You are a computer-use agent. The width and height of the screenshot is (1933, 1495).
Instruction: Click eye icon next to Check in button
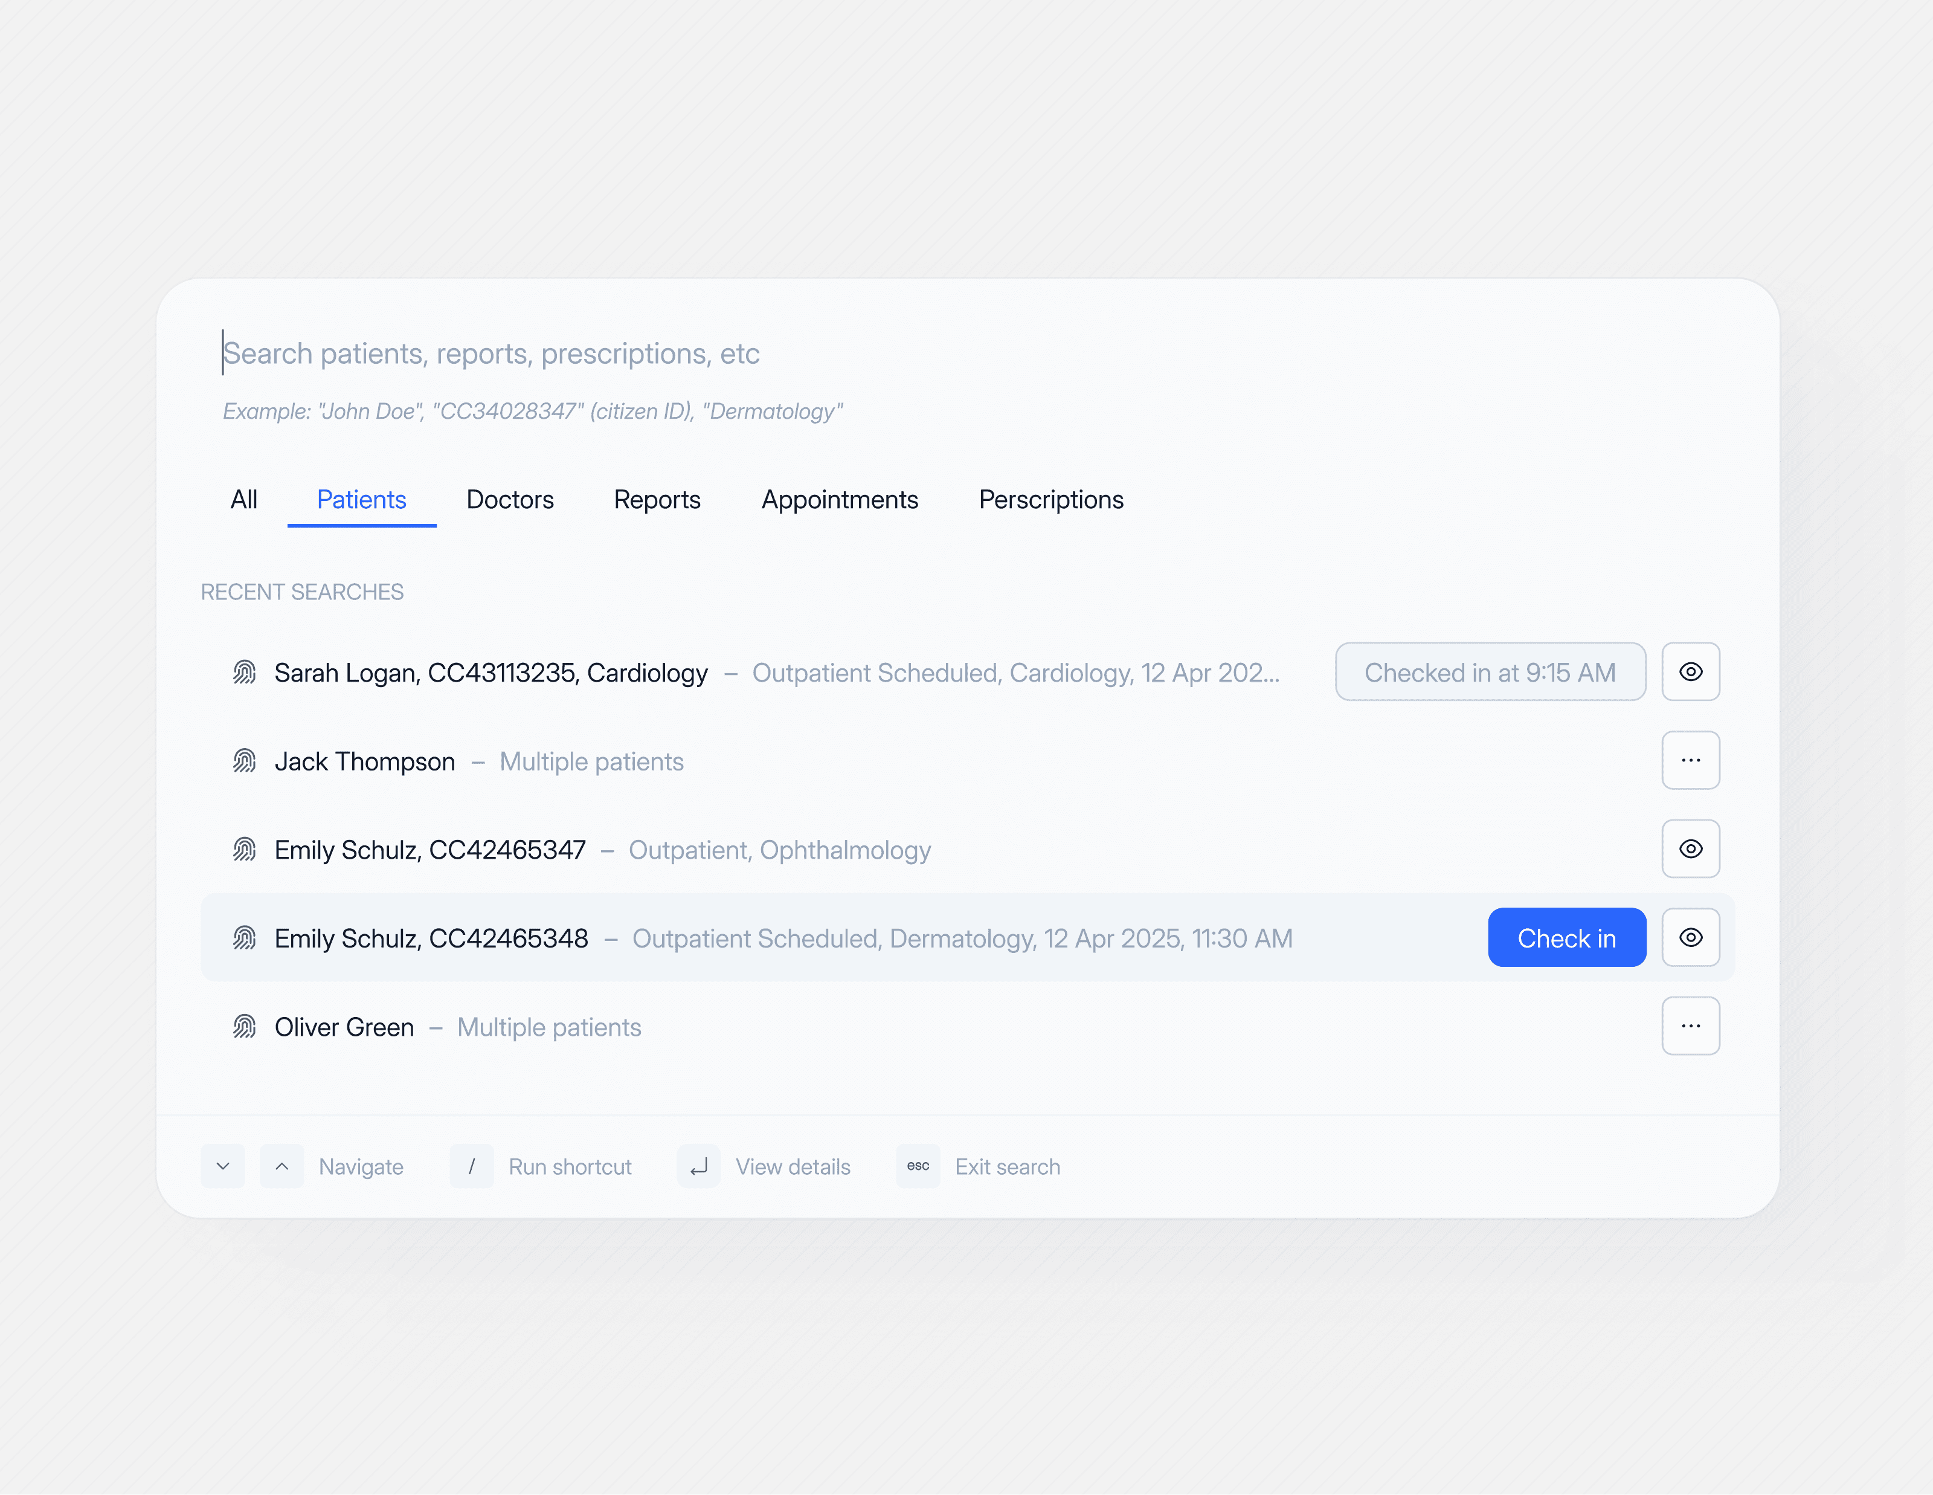click(x=1691, y=937)
